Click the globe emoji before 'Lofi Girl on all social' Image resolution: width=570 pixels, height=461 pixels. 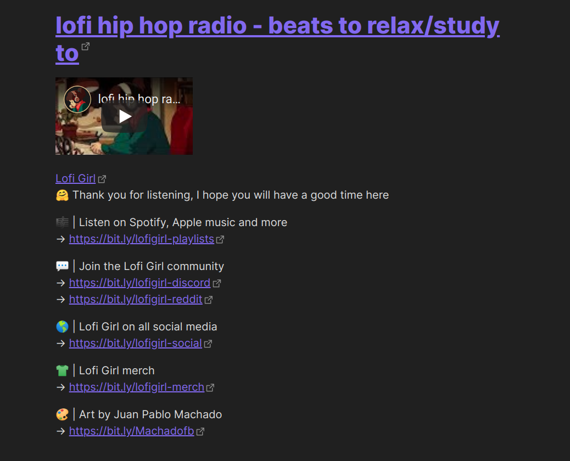click(x=62, y=327)
